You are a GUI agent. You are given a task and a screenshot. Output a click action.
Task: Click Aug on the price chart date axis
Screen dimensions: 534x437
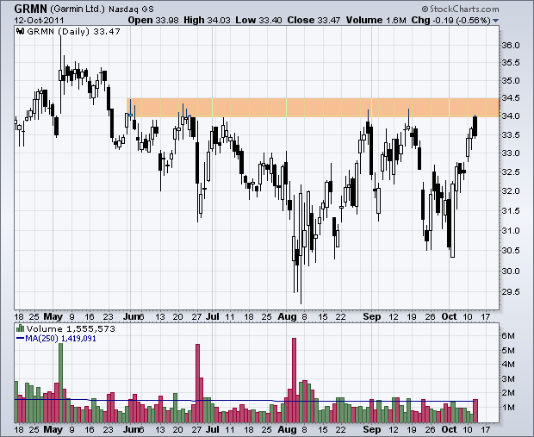tap(287, 317)
